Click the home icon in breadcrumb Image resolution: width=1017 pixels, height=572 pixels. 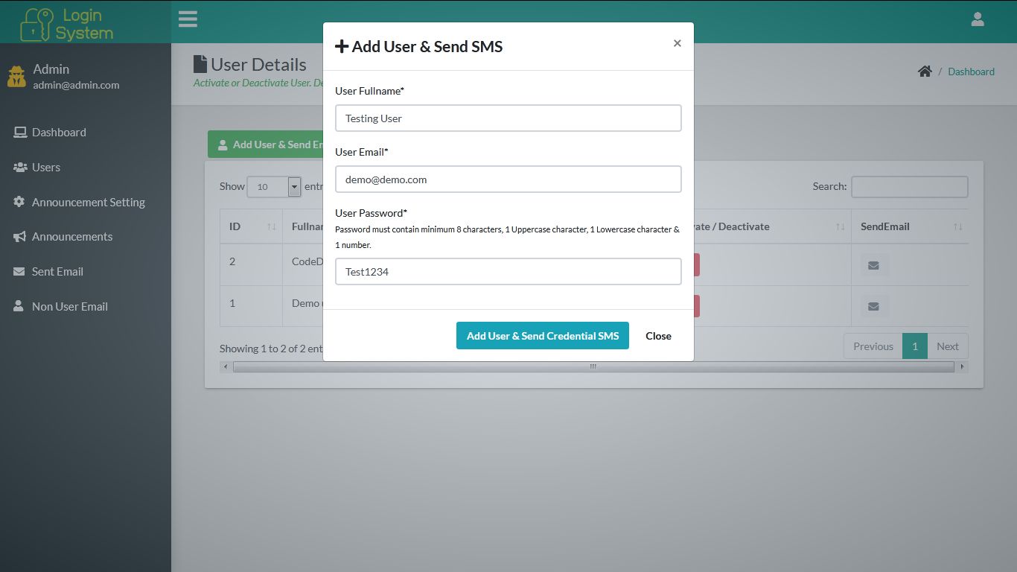(x=925, y=71)
